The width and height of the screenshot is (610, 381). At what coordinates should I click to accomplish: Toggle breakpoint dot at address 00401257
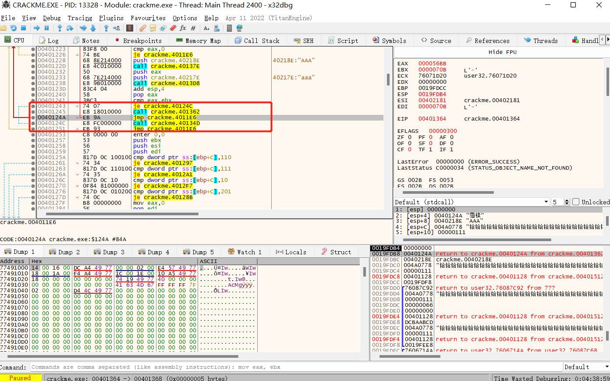[33, 140]
